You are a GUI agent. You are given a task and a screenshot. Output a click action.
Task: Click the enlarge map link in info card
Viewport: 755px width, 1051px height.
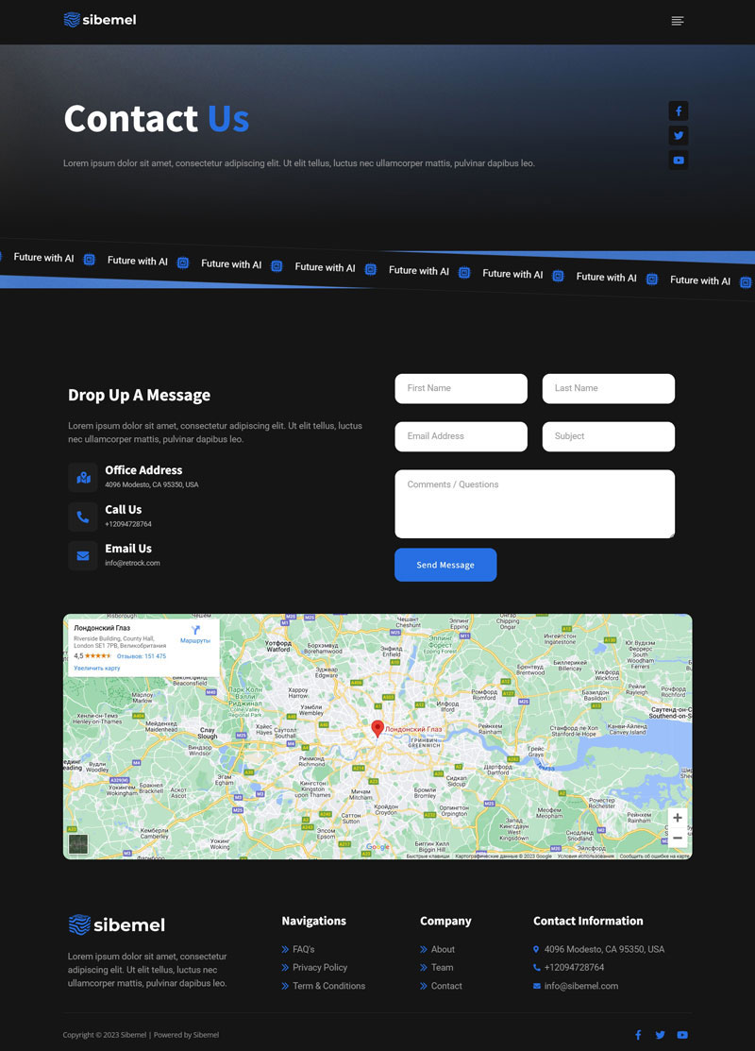coord(97,669)
